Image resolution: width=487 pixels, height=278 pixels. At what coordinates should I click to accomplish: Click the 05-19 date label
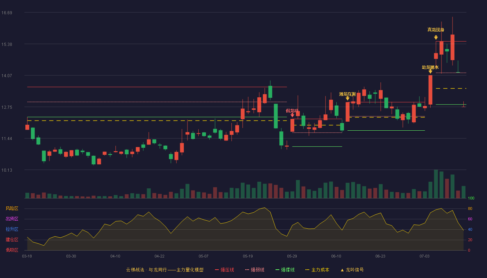click(248, 256)
